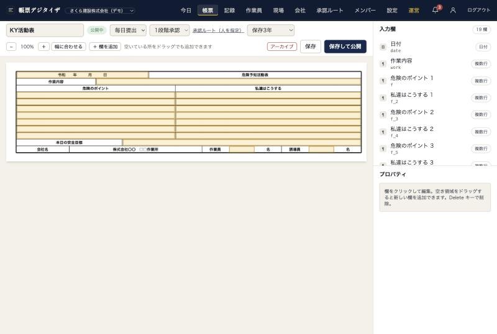
Task: Click the 複数行 tag of 作業内容
Action: coord(481,64)
